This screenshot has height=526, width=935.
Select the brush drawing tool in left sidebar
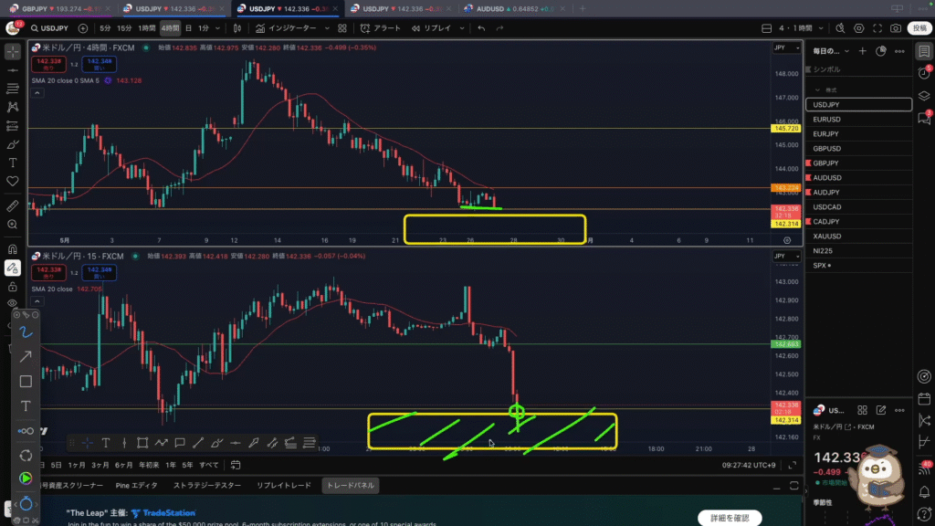[x=13, y=144]
